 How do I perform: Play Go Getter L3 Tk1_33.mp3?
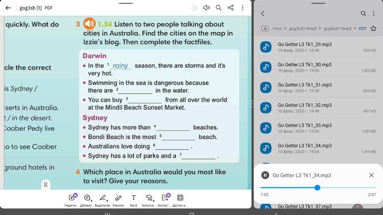point(318,128)
